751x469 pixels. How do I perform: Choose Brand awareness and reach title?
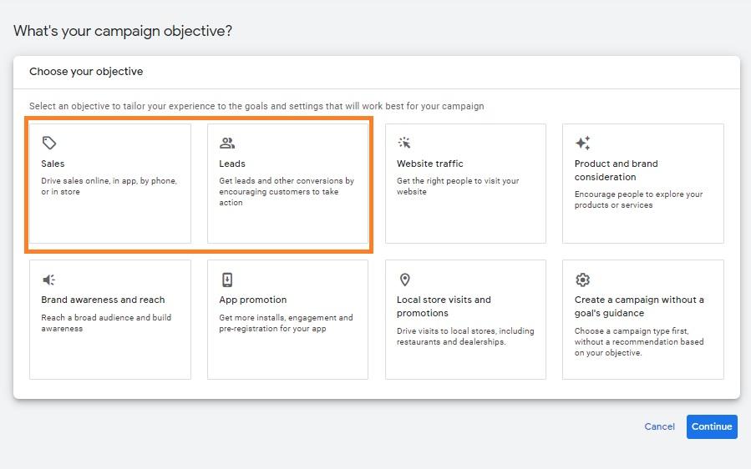[x=103, y=300]
